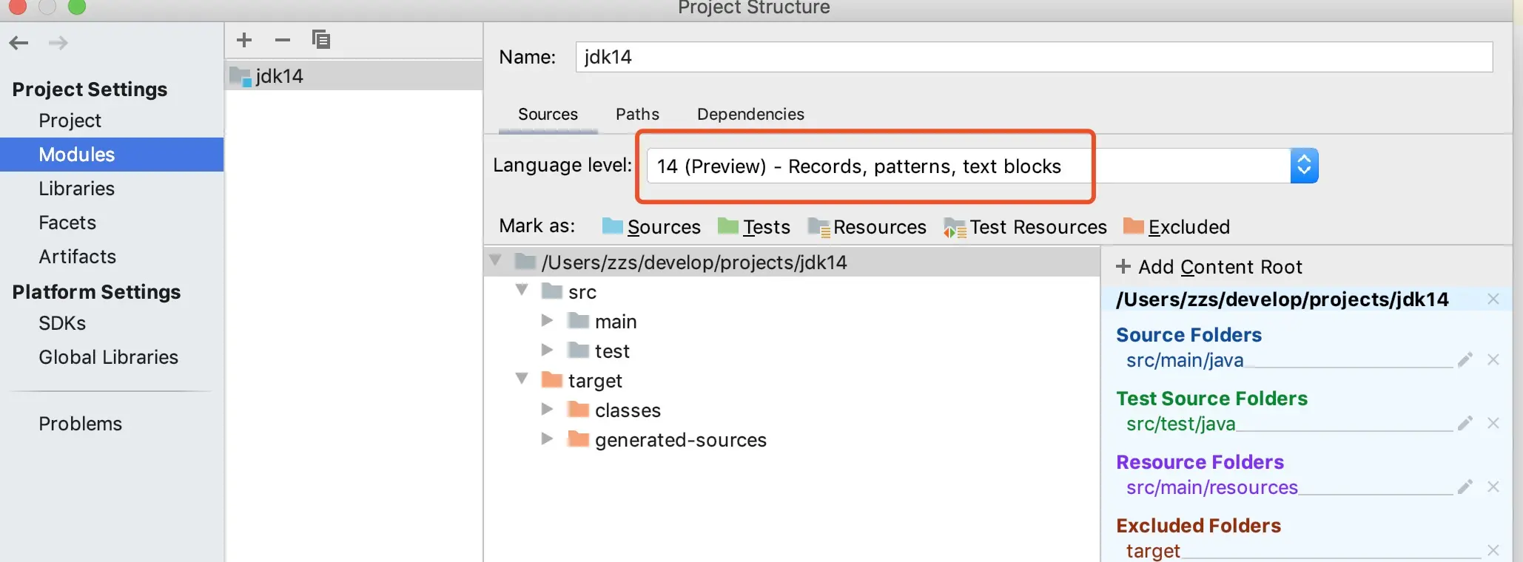The image size is (1523, 562).
Task: Collapse the src folder tree node
Action: [522, 291]
